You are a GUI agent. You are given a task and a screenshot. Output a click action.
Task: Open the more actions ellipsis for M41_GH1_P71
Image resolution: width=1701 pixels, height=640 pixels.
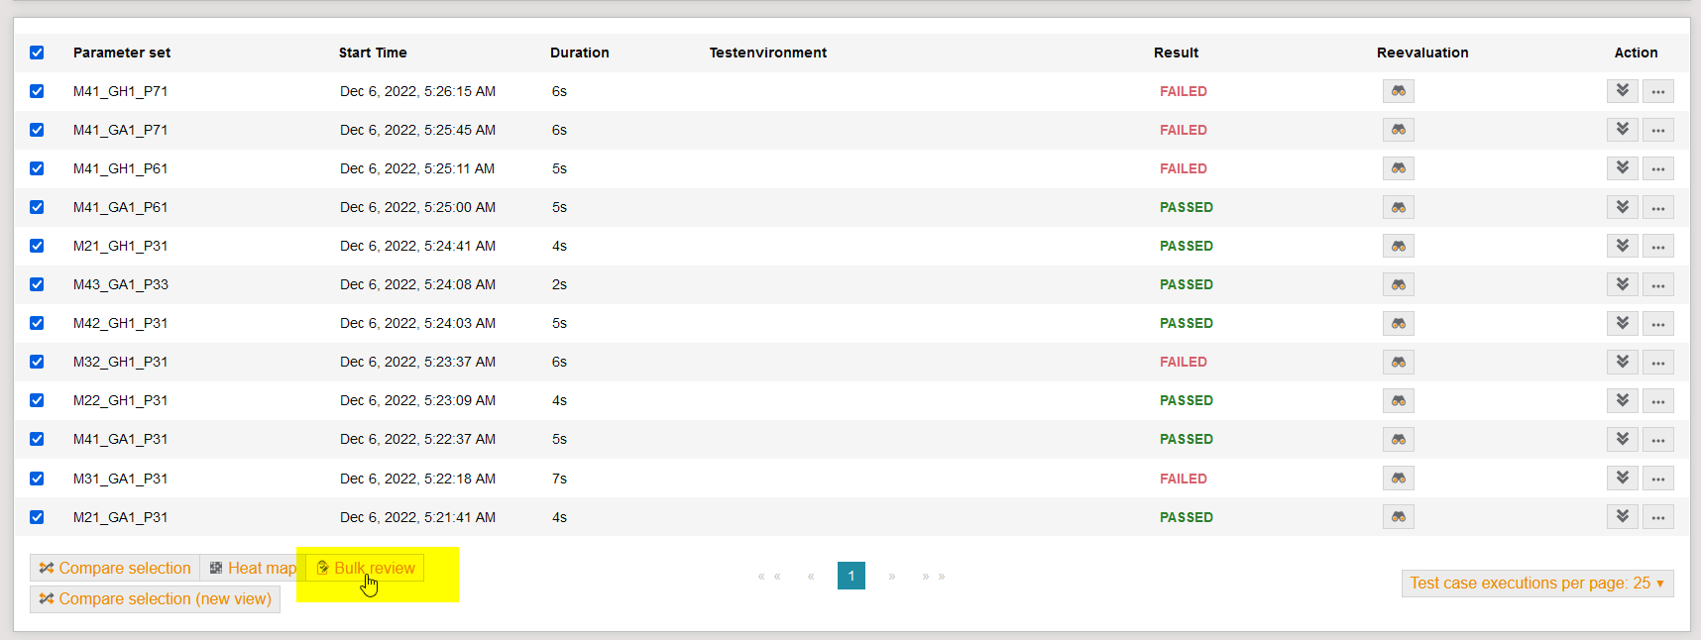point(1657,90)
